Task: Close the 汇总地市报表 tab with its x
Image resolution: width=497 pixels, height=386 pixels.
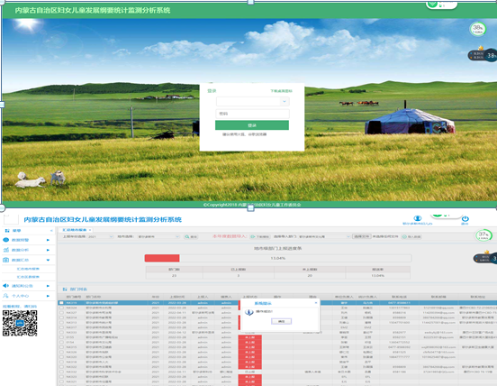Action: [x=90, y=230]
